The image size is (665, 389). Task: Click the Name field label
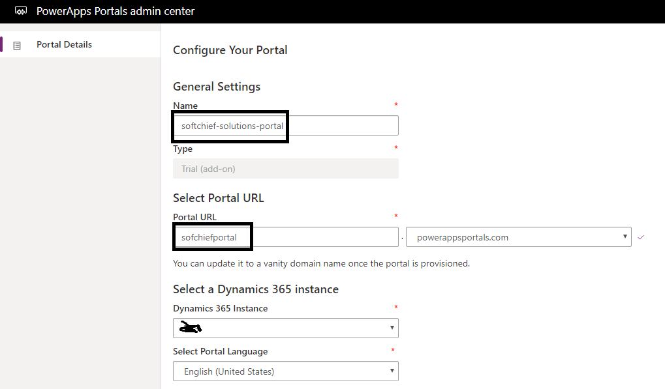(185, 106)
